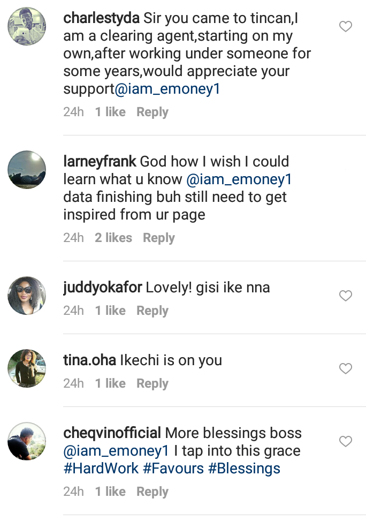Tap larneyfrank's avatar image
The image size is (366, 521).
27,170
